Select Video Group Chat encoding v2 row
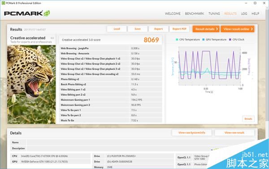Image resolution: width=269 pixels, height=169 pixels. tap(110, 74)
